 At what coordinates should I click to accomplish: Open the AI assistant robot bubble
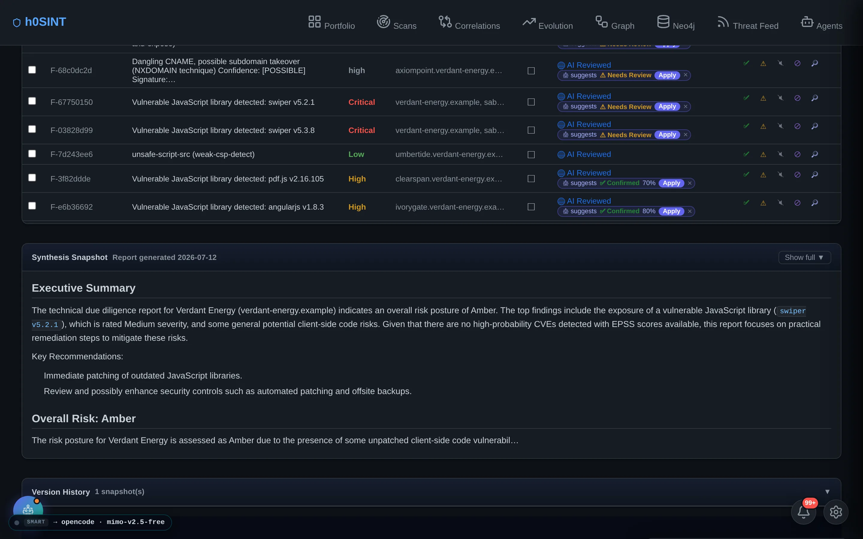[x=28, y=508]
